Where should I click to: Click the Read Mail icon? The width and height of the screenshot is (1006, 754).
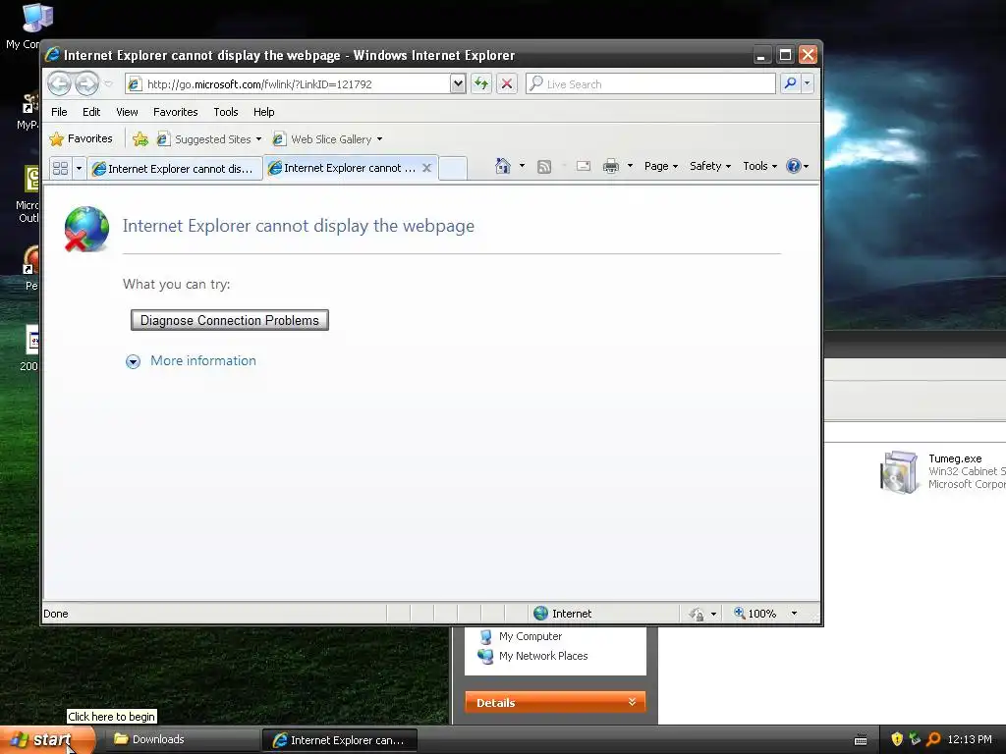tap(584, 166)
